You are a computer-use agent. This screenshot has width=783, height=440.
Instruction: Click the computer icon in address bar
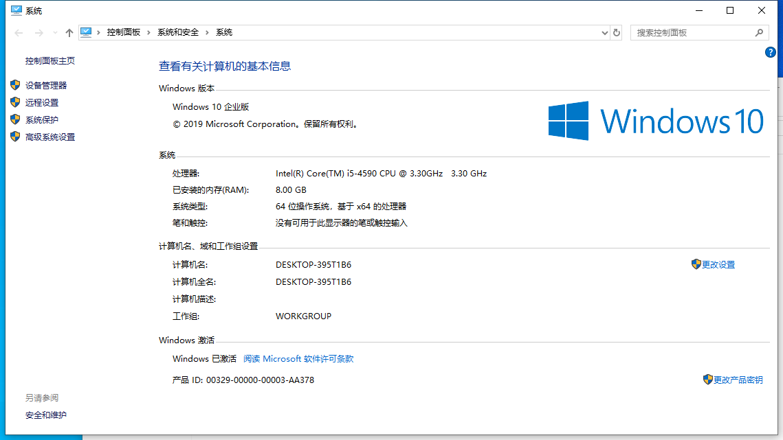click(86, 32)
